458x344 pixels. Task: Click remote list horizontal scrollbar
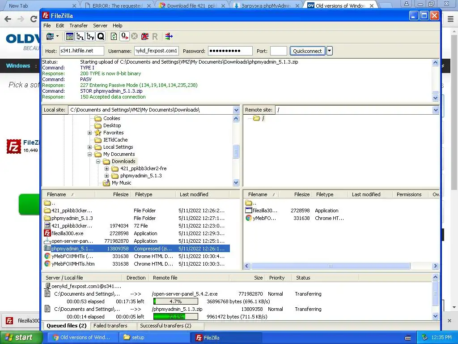[x=331, y=266]
